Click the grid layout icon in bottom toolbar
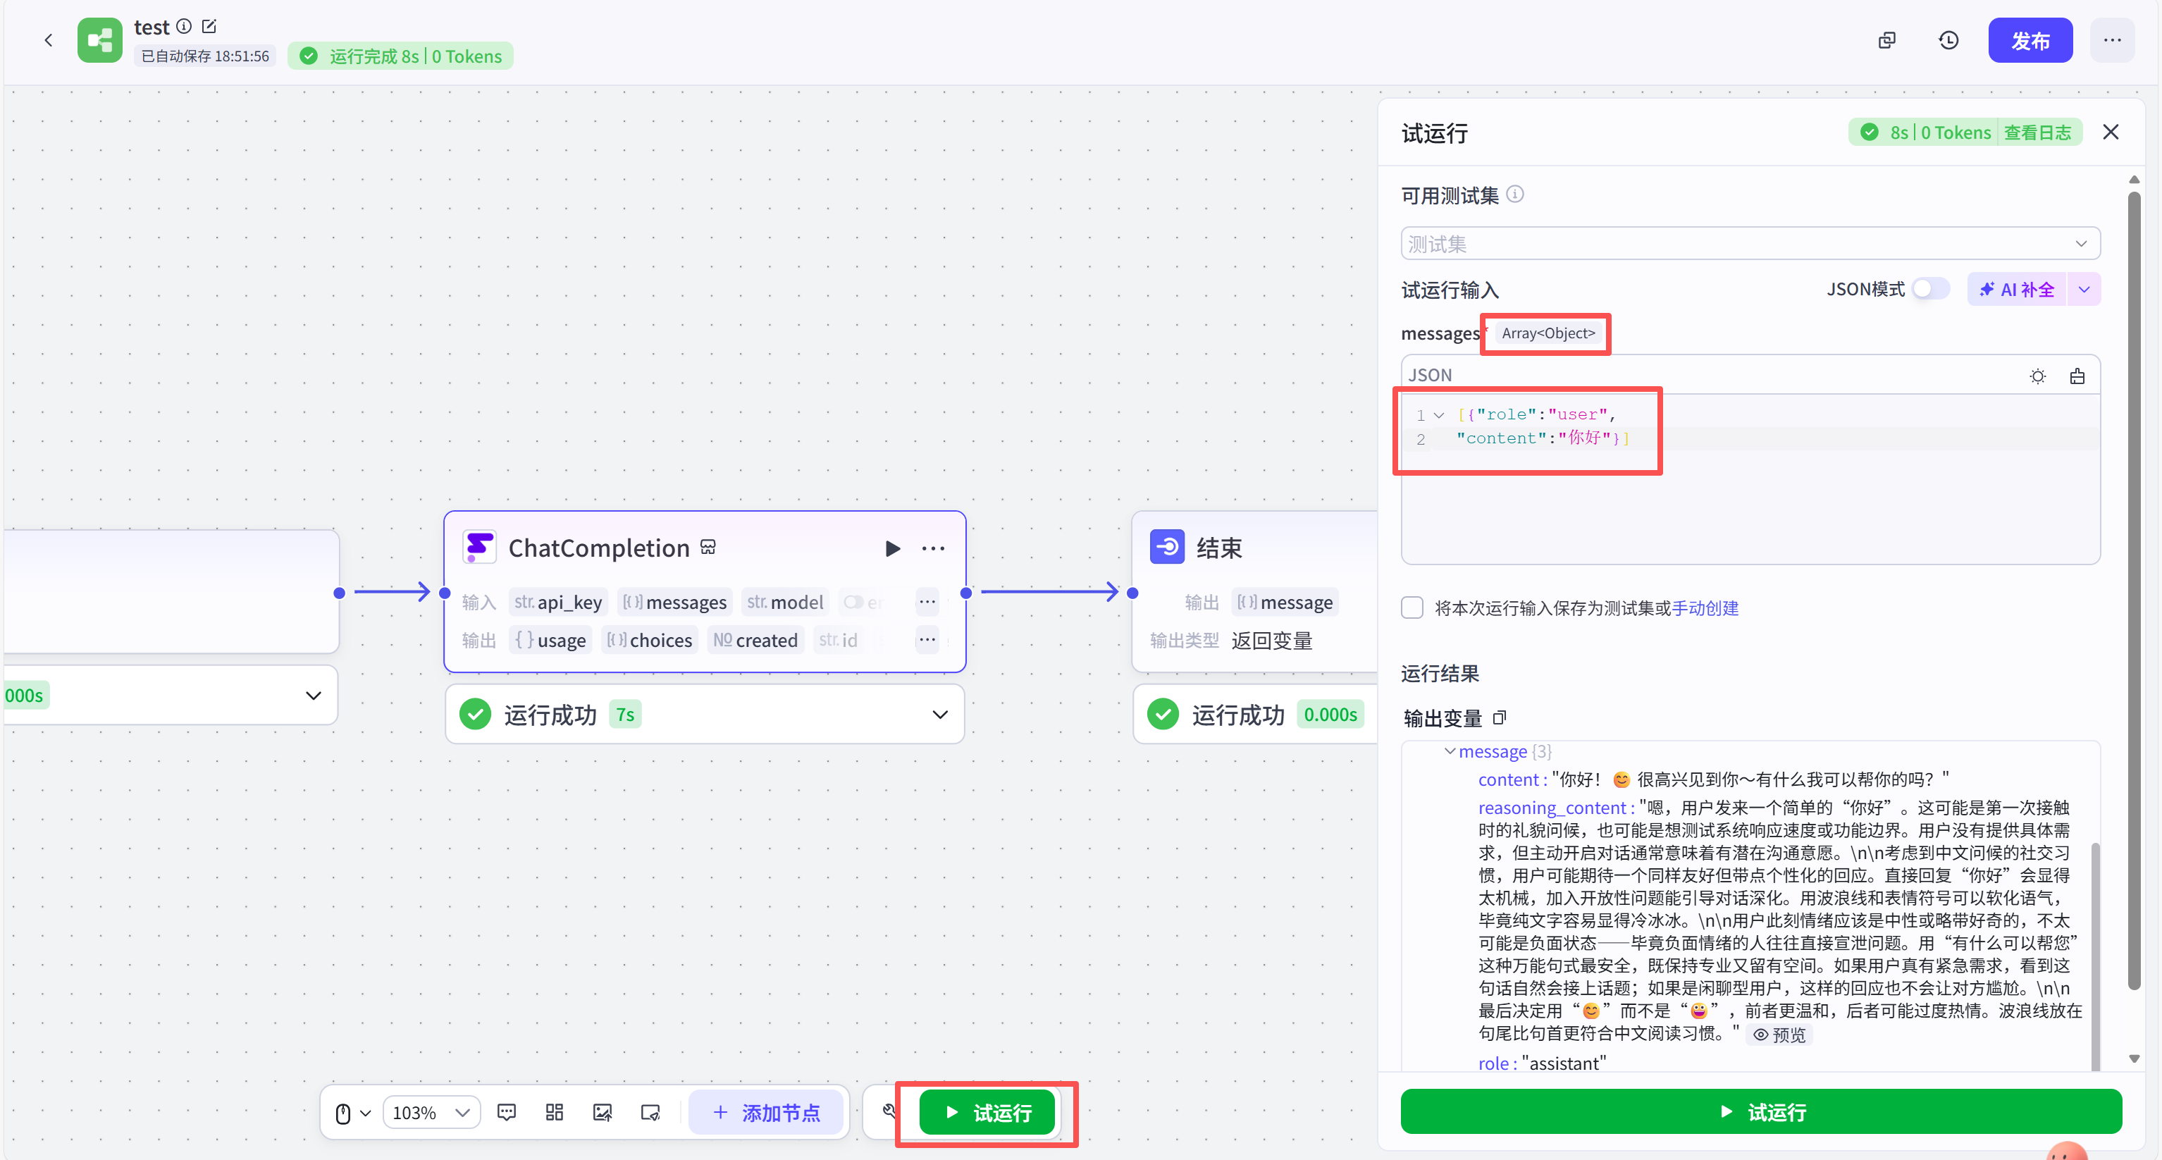Viewport: 2162px width, 1160px height. (554, 1113)
